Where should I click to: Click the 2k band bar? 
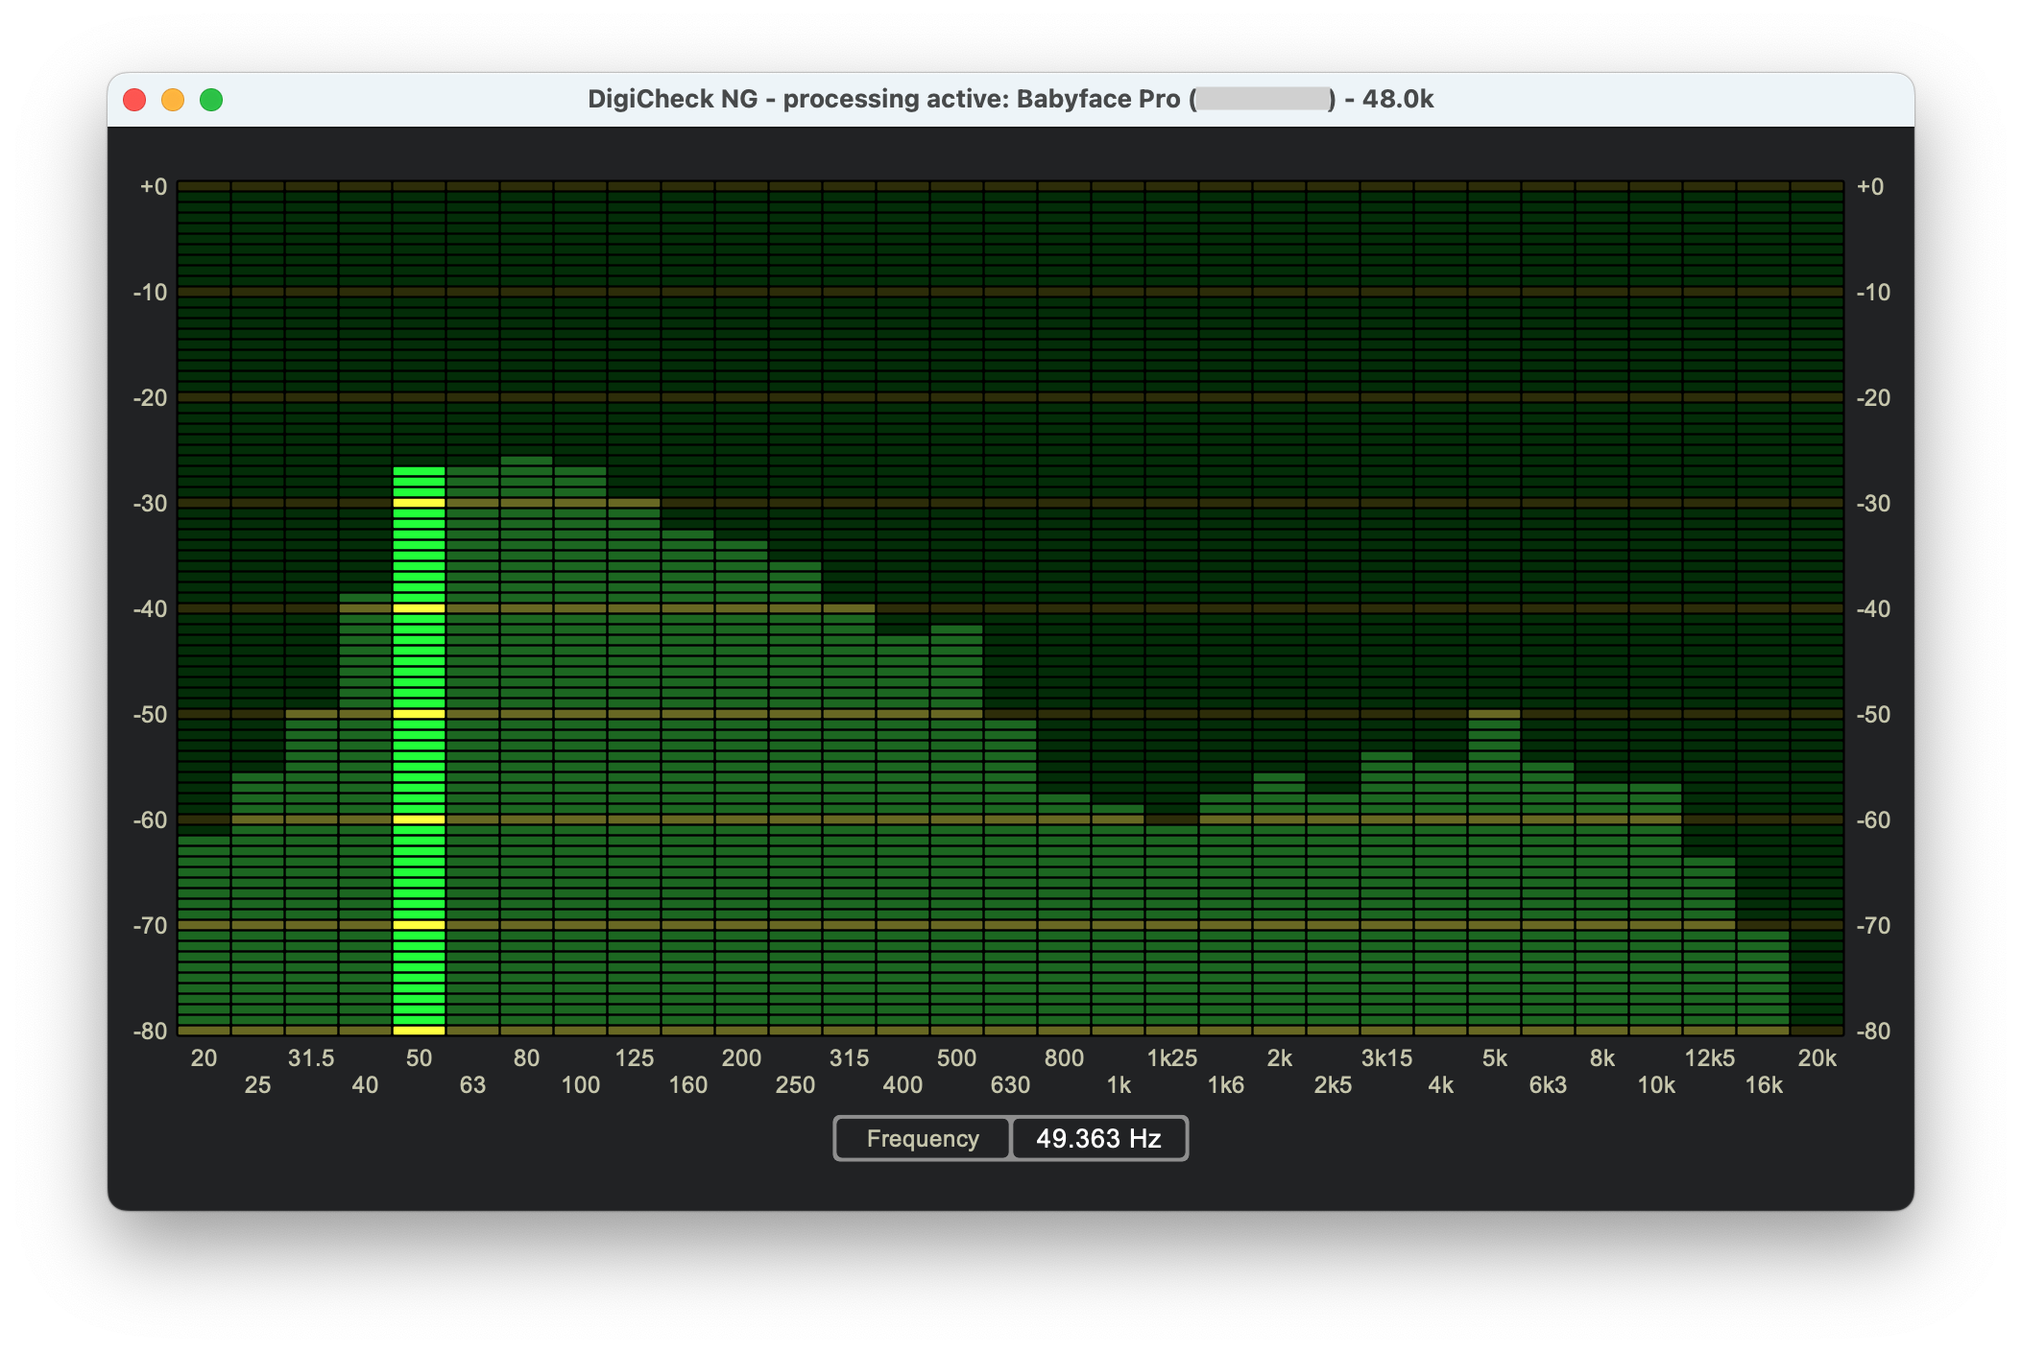point(1279,902)
